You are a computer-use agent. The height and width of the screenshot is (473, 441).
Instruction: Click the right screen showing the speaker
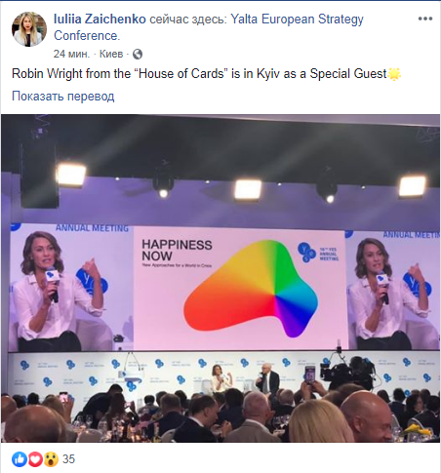coord(393,291)
